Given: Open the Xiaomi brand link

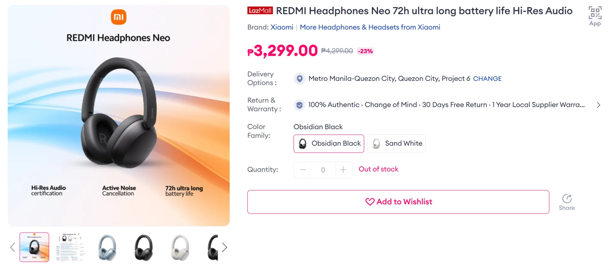Looking at the screenshot, I should point(282,27).
